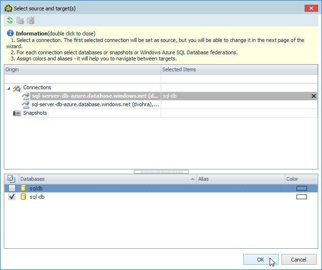The image size is (322, 270).
Task: Sort by the Databases column header
Action: [108, 179]
